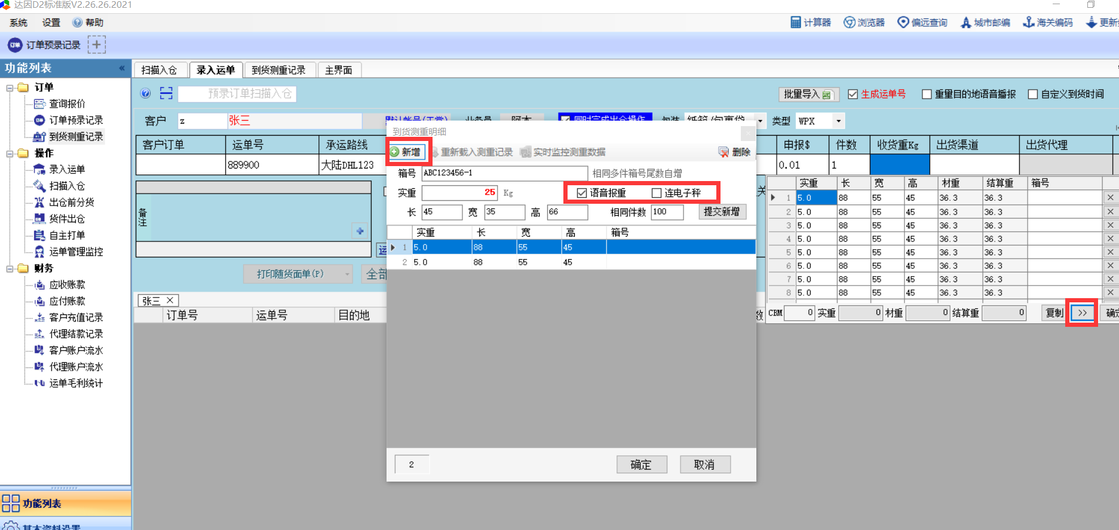Click the scan barcode icon beside the help icon

(x=166, y=93)
